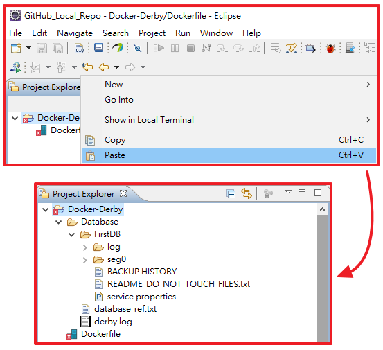Viewport: 383px width, 350px height.
Task: Click the Last Edit Location icon
Action: pyautogui.click(x=87, y=67)
